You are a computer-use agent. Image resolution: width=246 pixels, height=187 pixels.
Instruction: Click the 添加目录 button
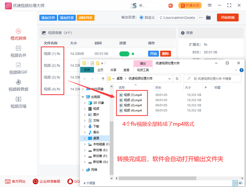[x=67, y=18]
